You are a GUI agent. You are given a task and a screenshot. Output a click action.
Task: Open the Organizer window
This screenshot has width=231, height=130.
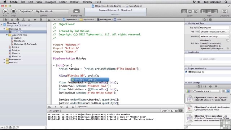(225, 11)
